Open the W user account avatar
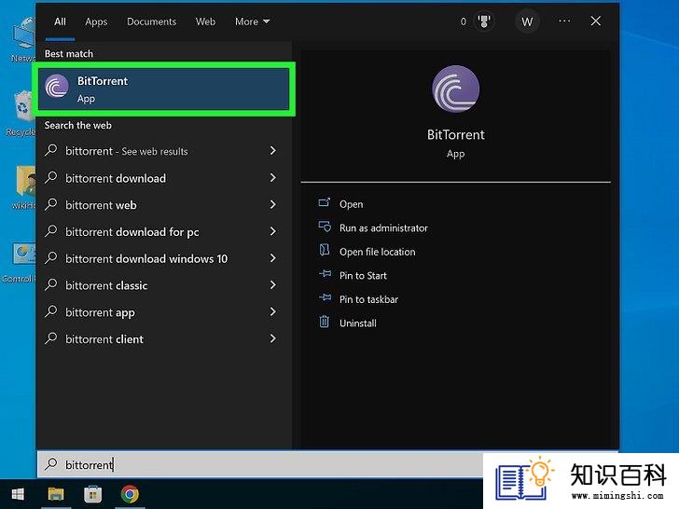The image size is (679, 509). coord(527,21)
